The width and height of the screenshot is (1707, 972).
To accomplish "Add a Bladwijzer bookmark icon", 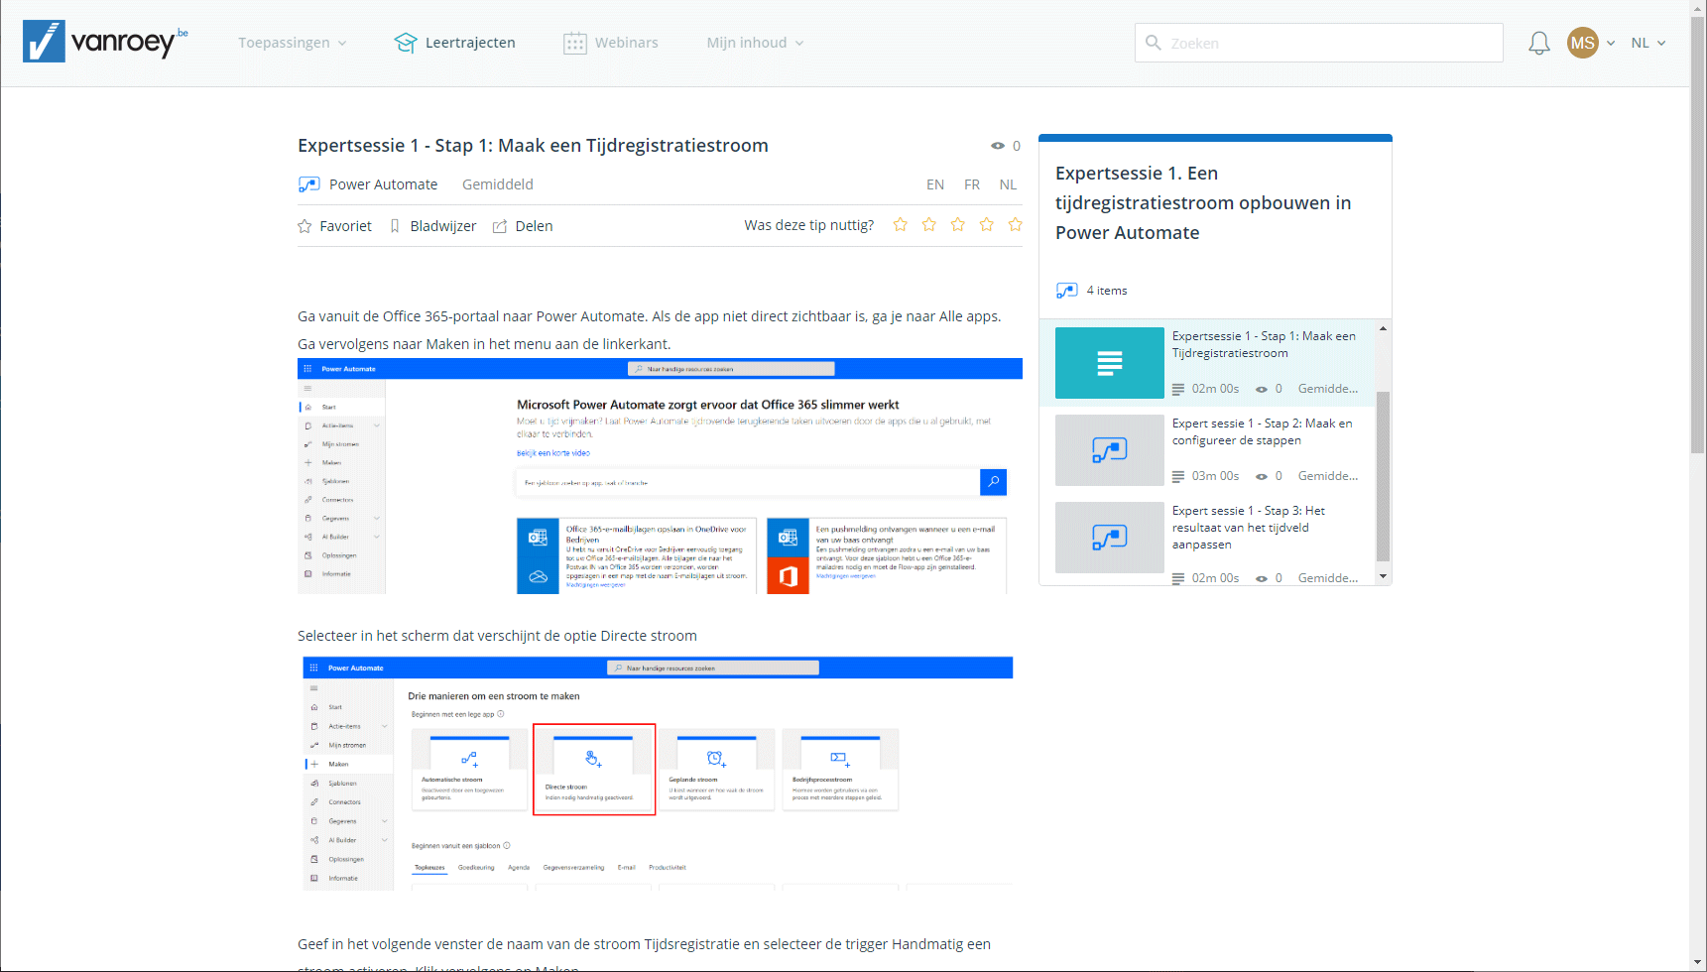I will [395, 226].
